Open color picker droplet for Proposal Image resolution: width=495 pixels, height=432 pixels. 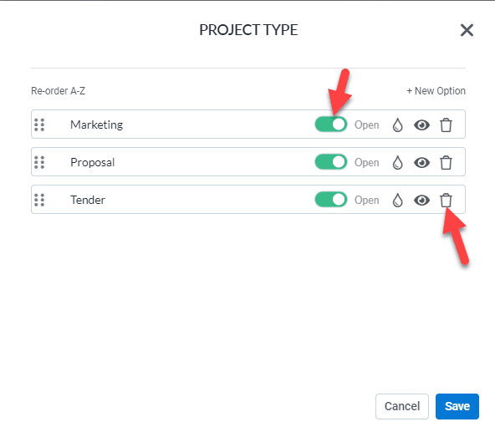[398, 162]
